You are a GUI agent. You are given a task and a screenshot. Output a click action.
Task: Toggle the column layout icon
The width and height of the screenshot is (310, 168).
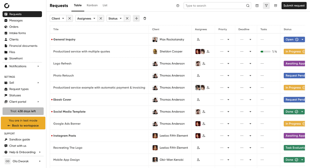tap(257, 5)
